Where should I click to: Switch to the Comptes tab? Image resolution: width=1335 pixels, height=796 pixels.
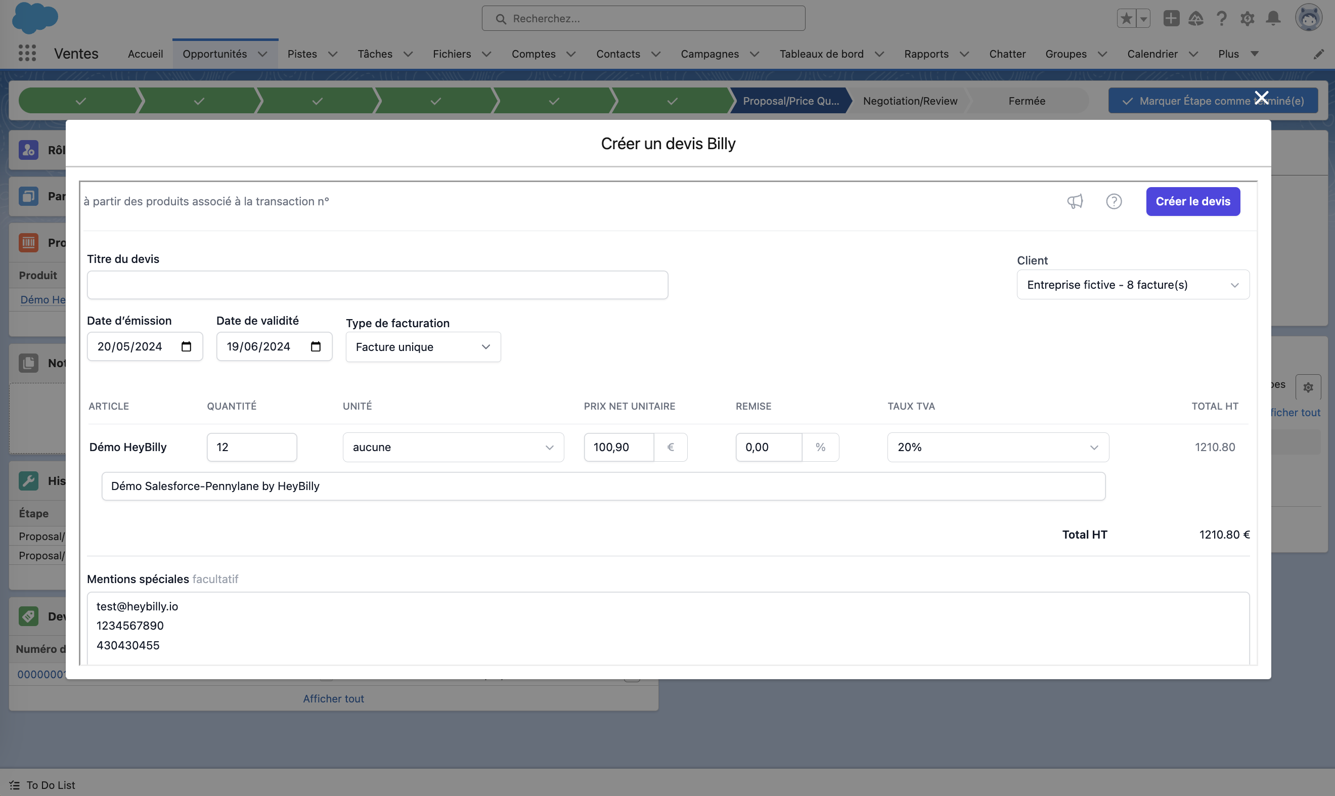(x=533, y=54)
